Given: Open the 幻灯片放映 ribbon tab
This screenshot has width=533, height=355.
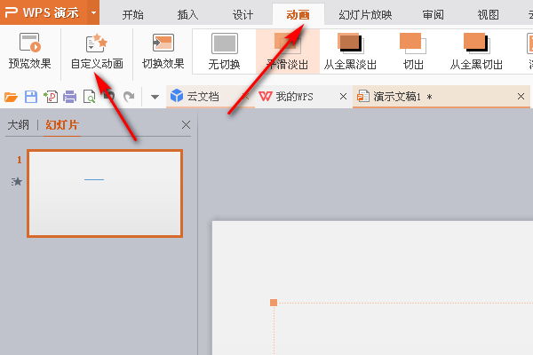Looking at the screenshot, I should tap(365, 15).
